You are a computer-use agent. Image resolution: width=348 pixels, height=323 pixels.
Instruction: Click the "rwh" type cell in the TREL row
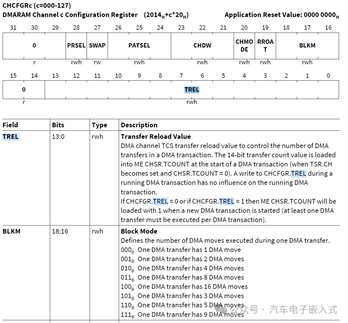97,137
